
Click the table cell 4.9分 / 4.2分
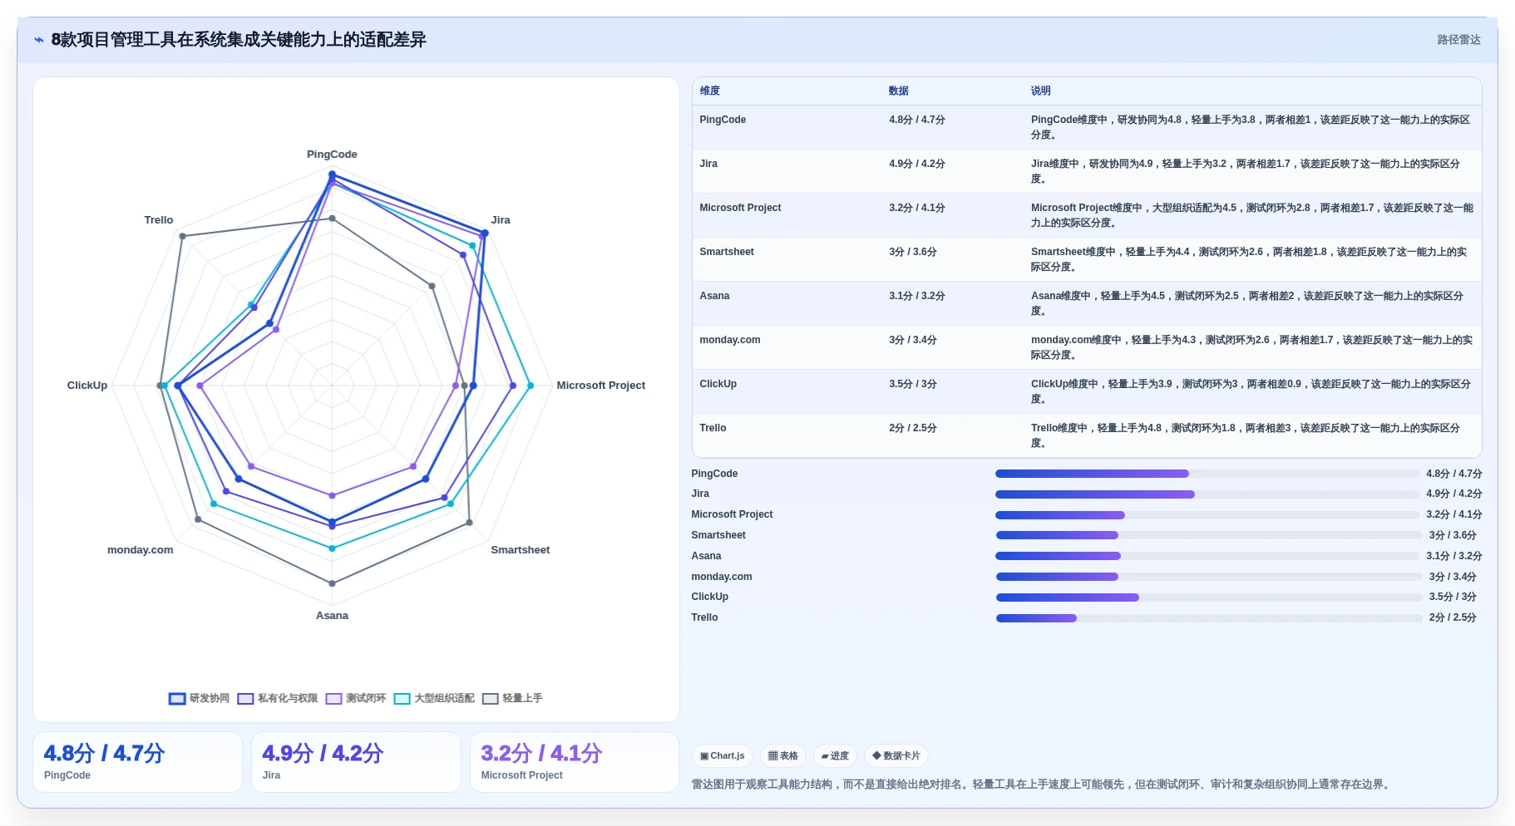917,164
